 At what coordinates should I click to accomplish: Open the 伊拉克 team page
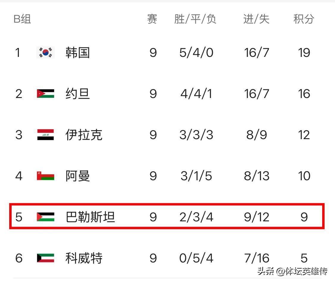point(84,135)
